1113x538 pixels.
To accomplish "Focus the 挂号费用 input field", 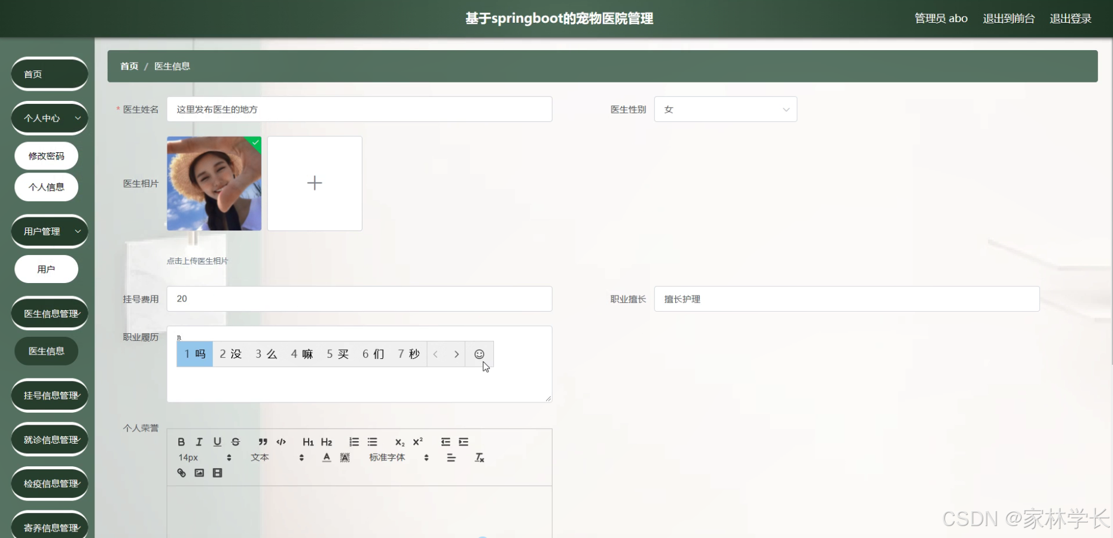I will (x=359, y=299).
